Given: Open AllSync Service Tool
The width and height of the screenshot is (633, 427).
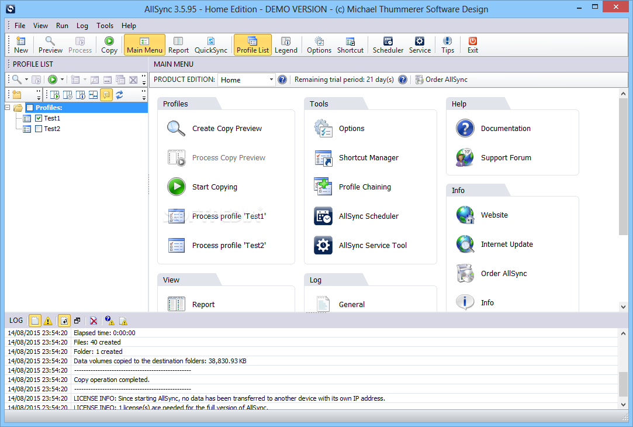Looking at the screenshot, I should click(360, 245).
